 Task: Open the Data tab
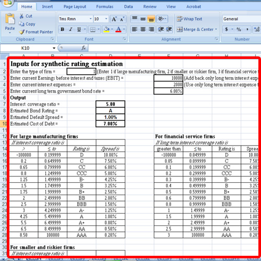[128, 7]
